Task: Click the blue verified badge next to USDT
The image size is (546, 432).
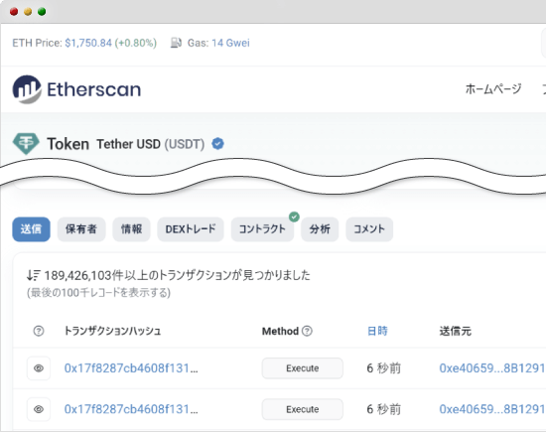Action: [x=218, y=144]
